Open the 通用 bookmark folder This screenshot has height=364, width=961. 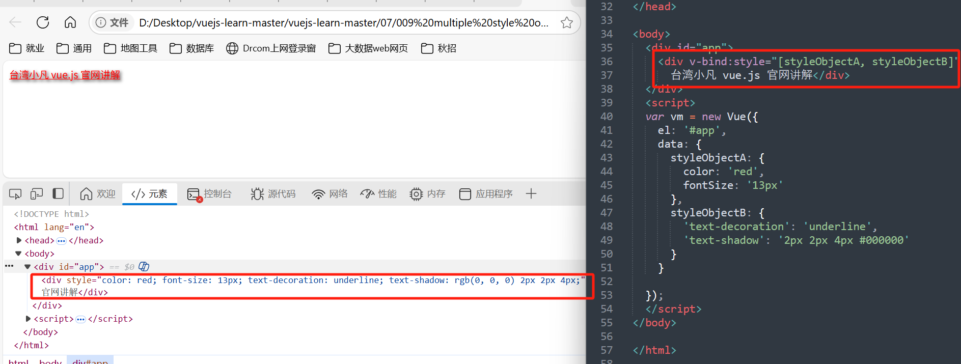74,48
